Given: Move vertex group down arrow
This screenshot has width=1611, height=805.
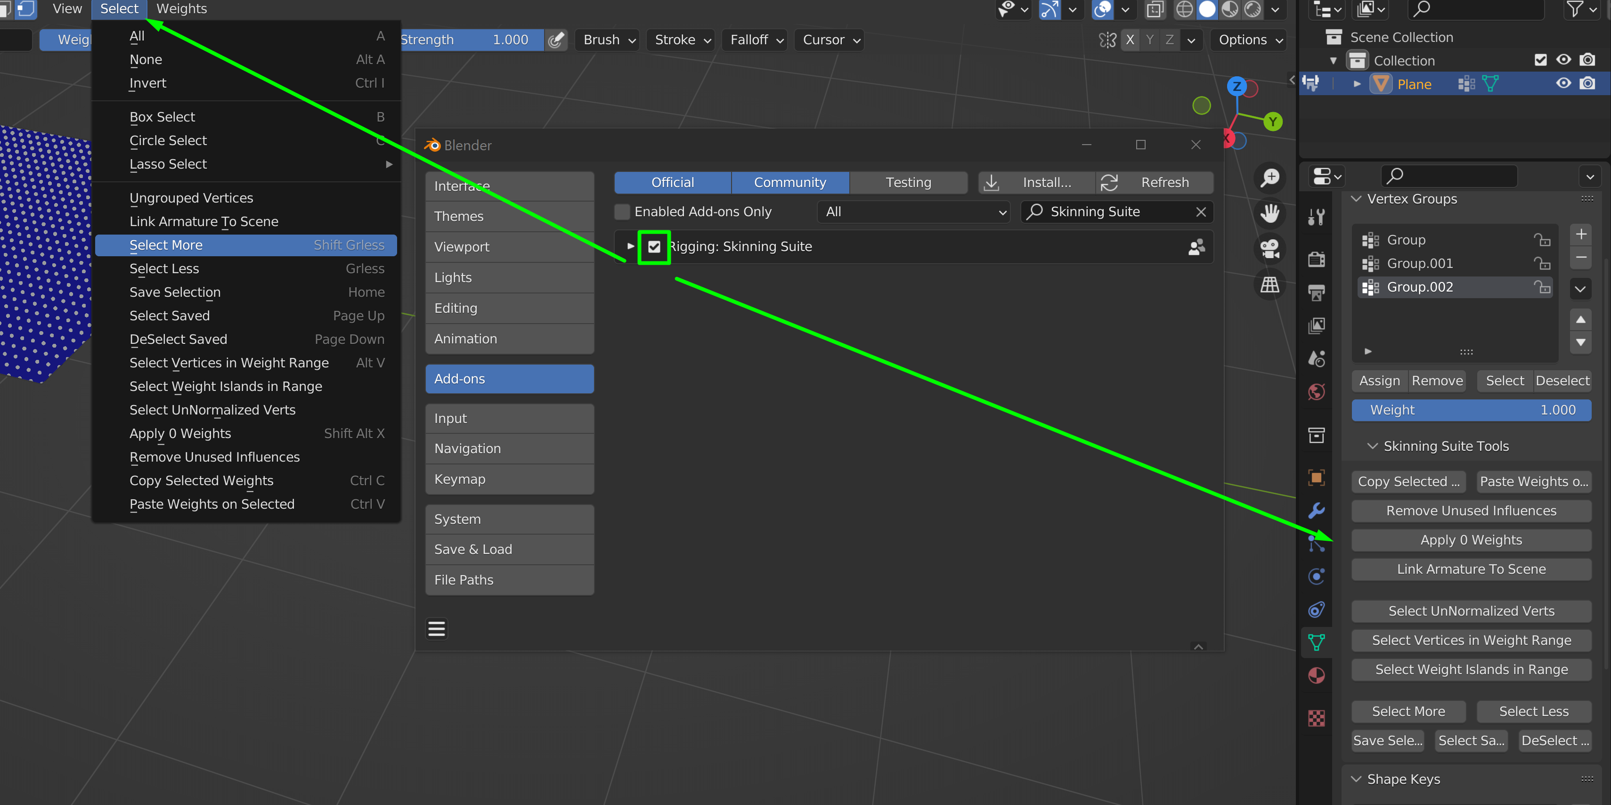Looking at the screenshot, I should [1580, 342].
